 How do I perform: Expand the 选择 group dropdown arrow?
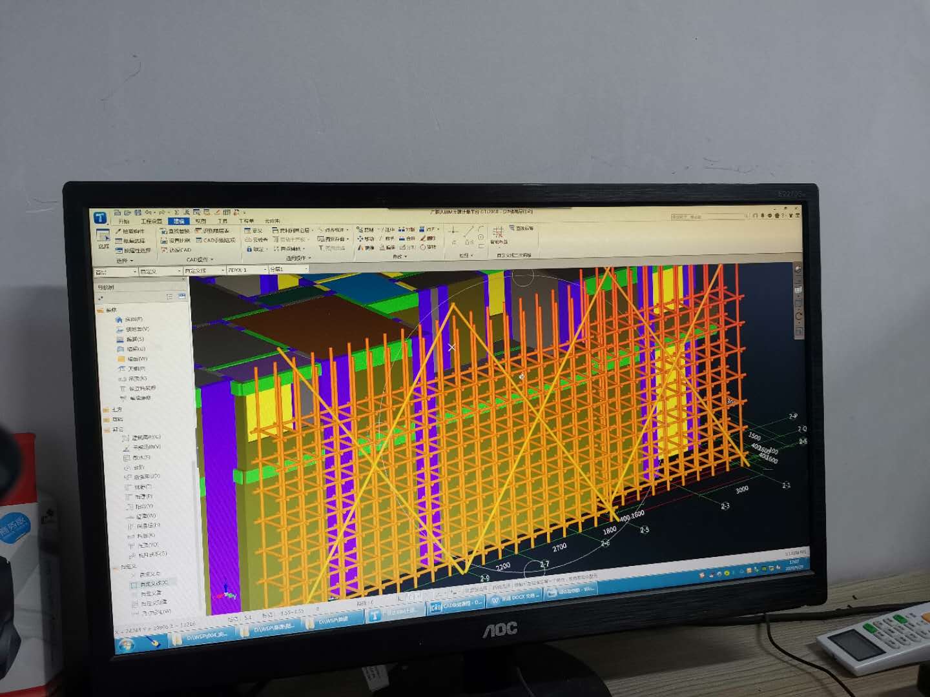click(131, 261)
